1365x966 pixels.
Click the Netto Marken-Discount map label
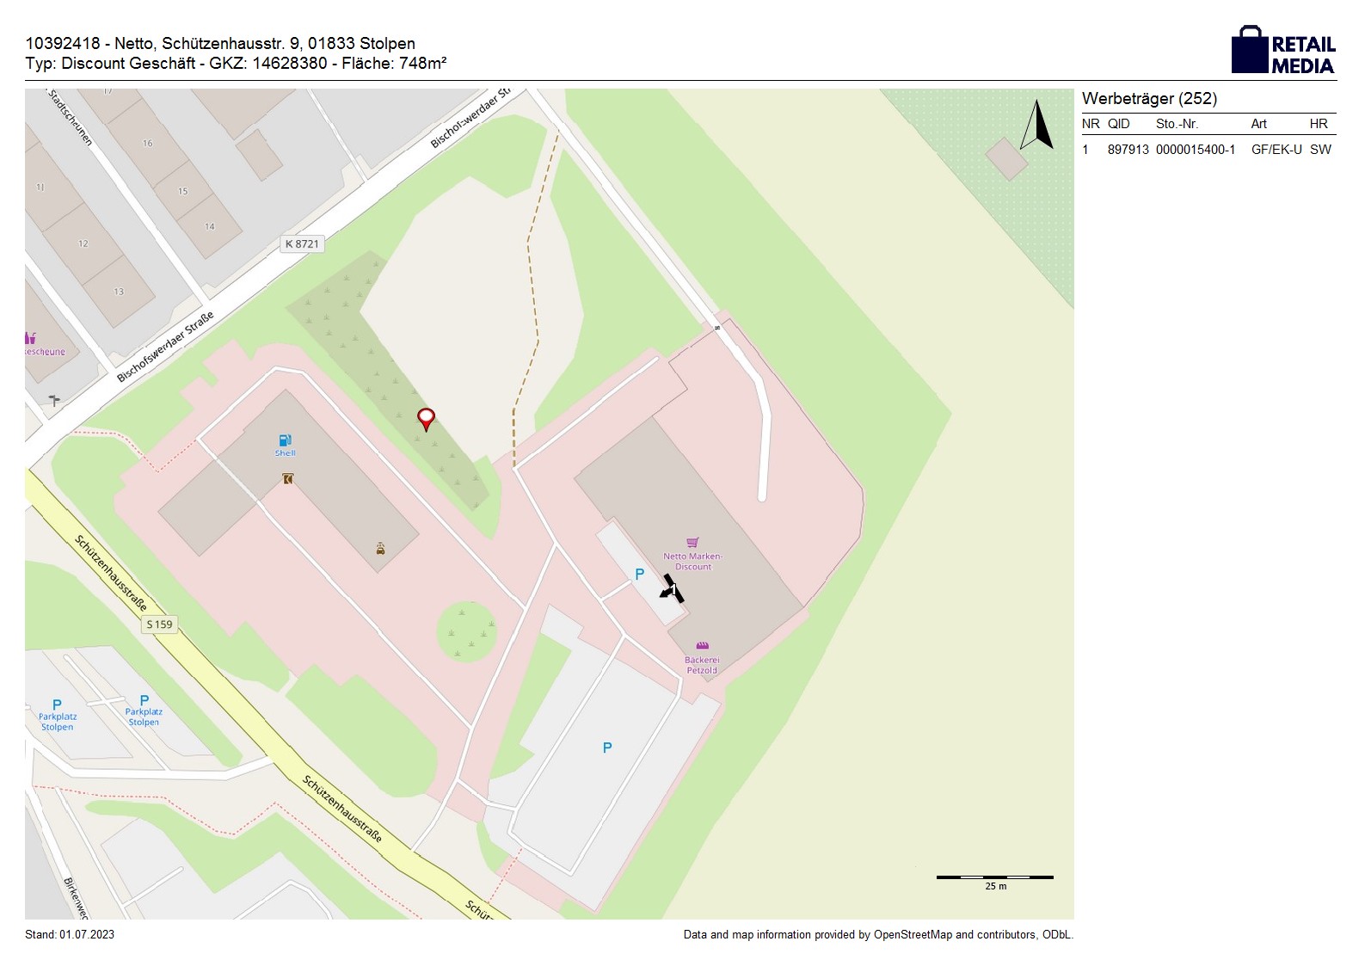[x=692, y=562]
